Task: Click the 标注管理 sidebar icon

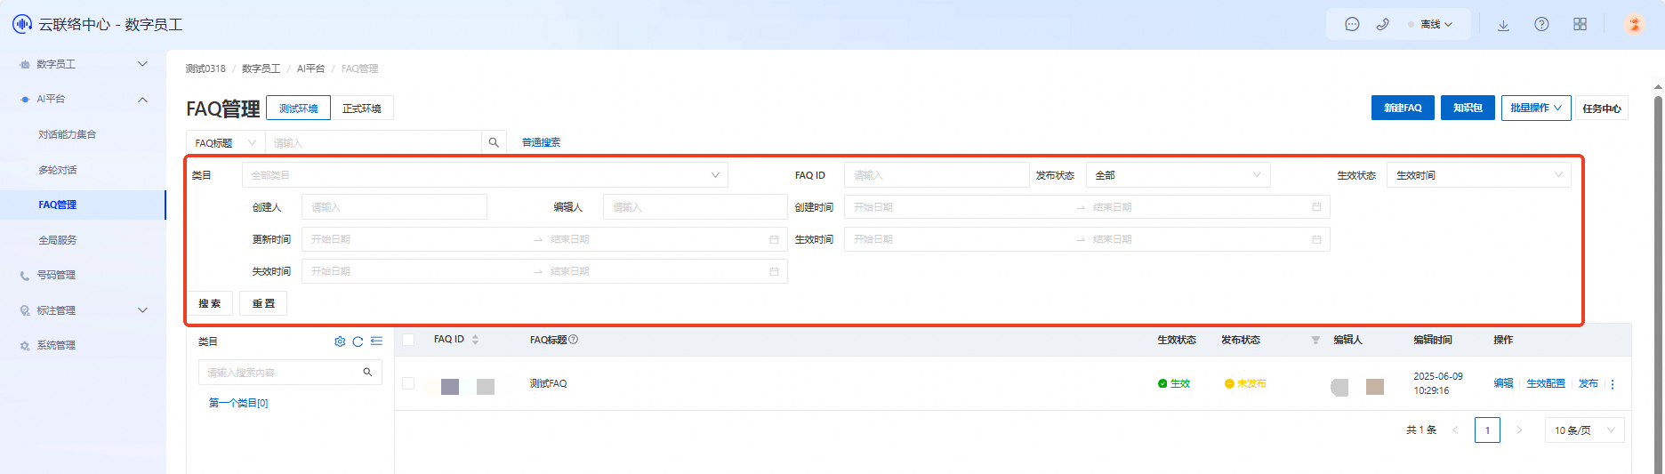Action: (x=25, y=310)
